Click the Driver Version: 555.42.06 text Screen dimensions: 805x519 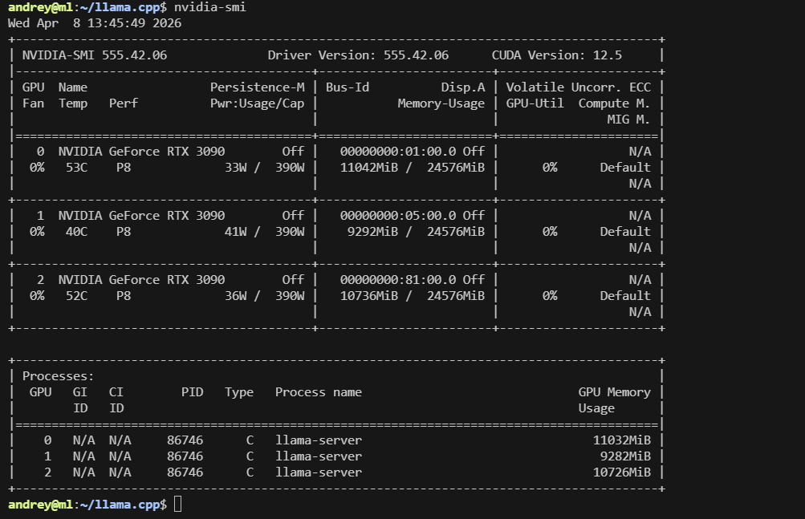[x=358, y=55]
